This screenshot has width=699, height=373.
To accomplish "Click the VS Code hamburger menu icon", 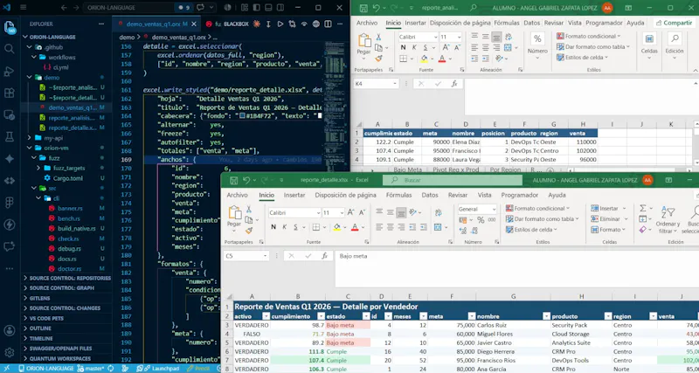I will tap(24, 8).
